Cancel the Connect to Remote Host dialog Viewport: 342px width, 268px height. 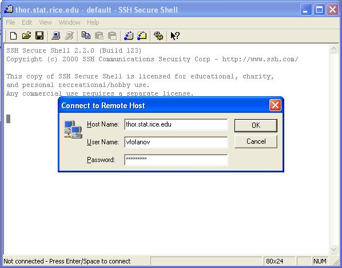(x=256, y=141)
